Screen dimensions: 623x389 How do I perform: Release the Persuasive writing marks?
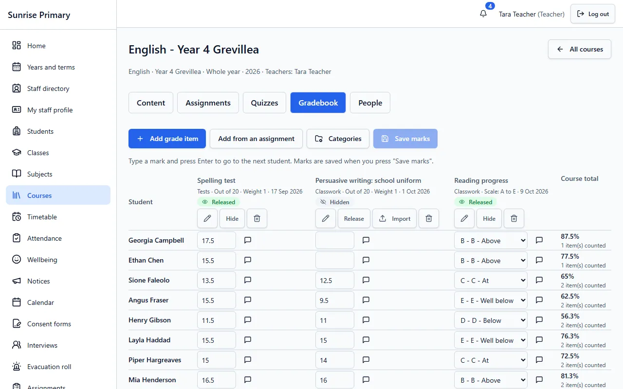354,219
